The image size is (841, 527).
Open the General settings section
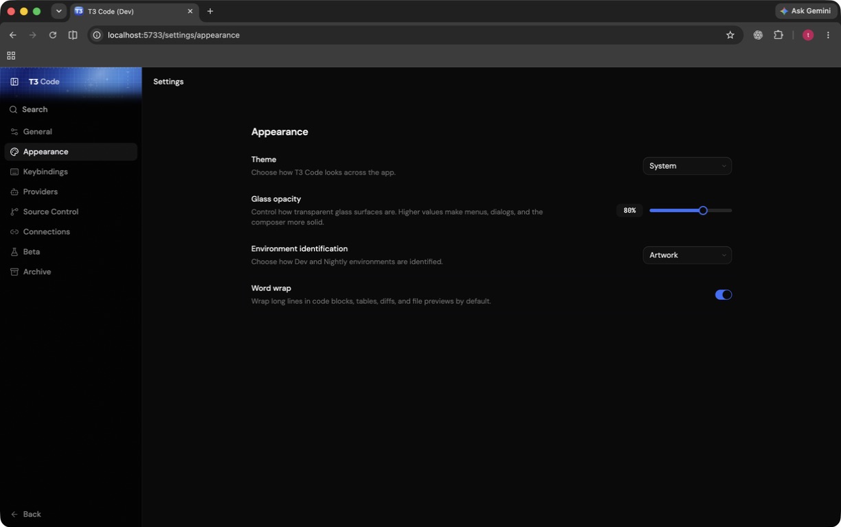click(x=71, y=132)
